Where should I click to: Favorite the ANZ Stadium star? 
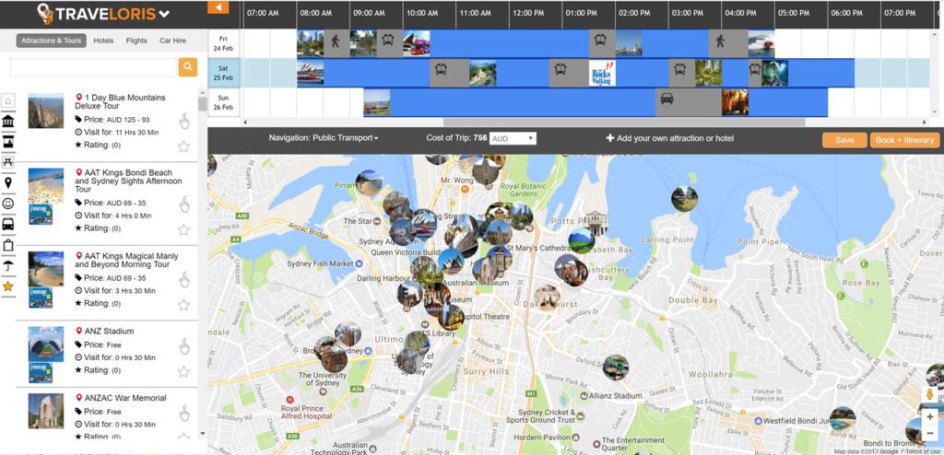coord(183,371)
